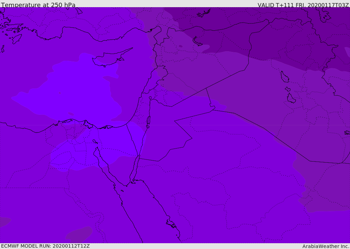350x249 pixels.
Task: Click the 'ArabiaWeather Inc' credit text
Action: (326, 246)
